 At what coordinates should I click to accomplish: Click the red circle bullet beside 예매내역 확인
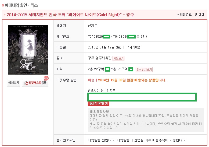(3, 5)
